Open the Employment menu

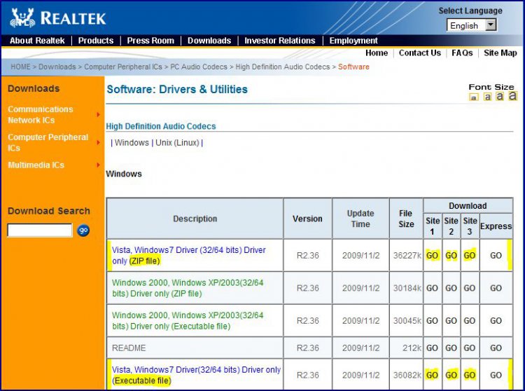(353, 41)
